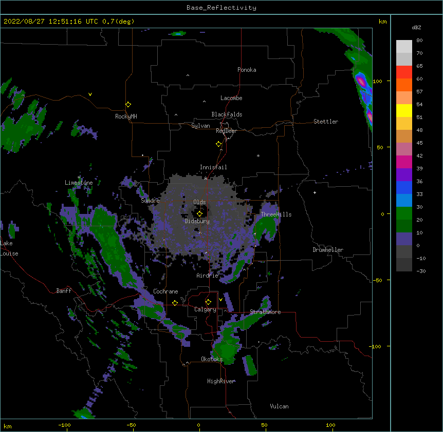Click the yellow diamond marker near RockyMH
Viewport: 443px width, 432px height.
coord(128,105)
